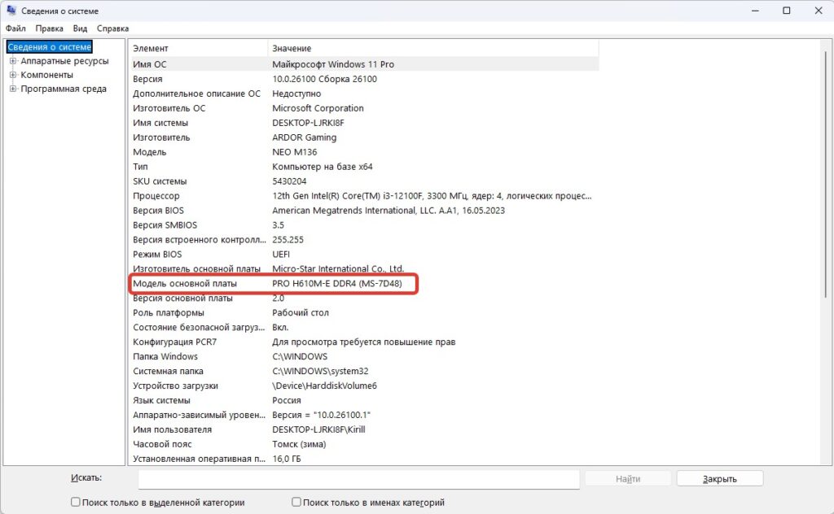The image size is (834, 514).
Task: Open the Вид menu
Action: tap(80, 28)
